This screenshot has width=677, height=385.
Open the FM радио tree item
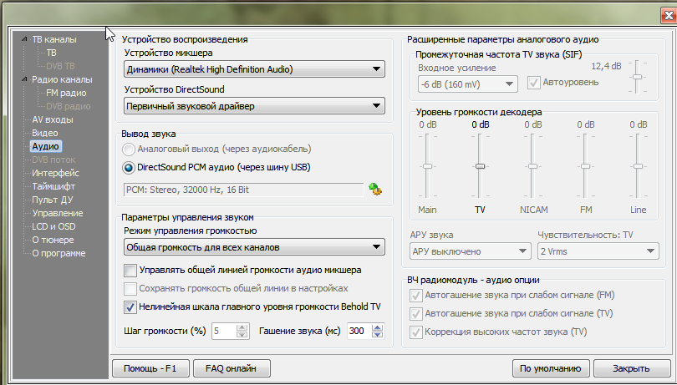point(67,93)
